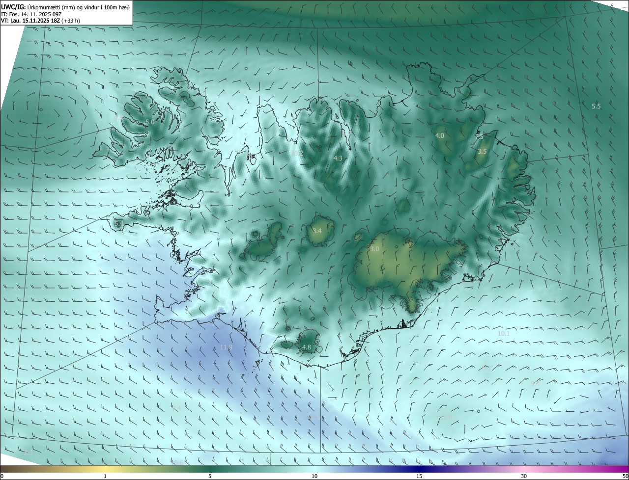The width and height of the screenshot is (629, 480).
Task: Click the 10.1 value off the southeast coast
Action: [504, 333]
